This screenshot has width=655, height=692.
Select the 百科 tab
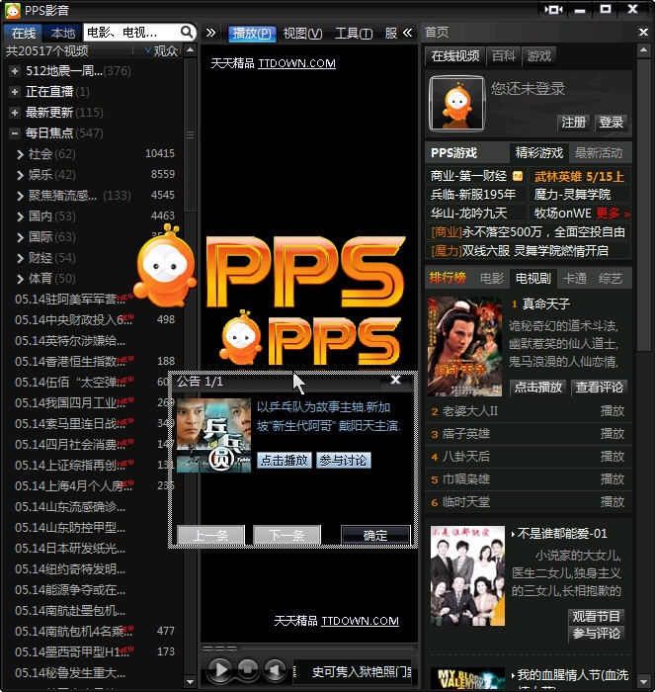pos(503,55)
